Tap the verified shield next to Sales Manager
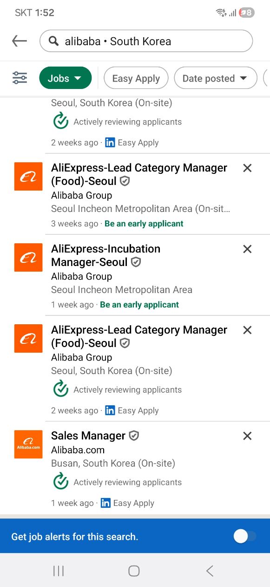 (133, 436)
